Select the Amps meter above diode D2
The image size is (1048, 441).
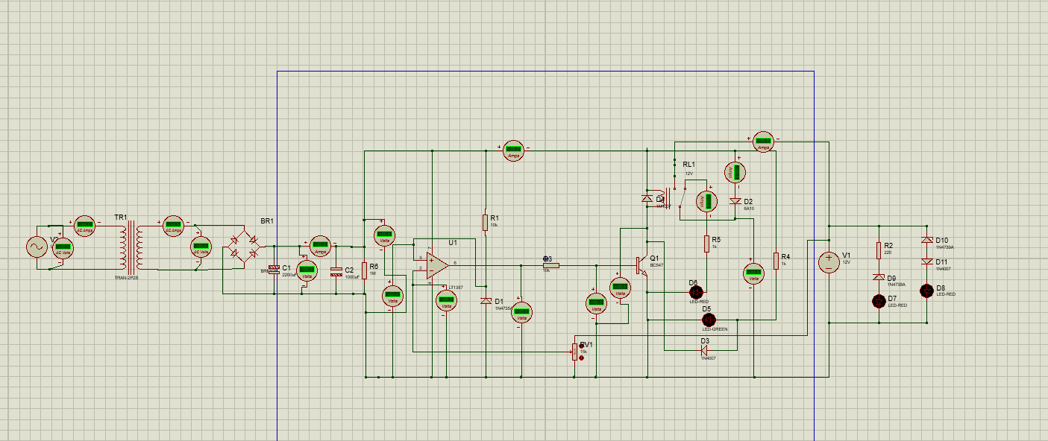click(735, 173)
